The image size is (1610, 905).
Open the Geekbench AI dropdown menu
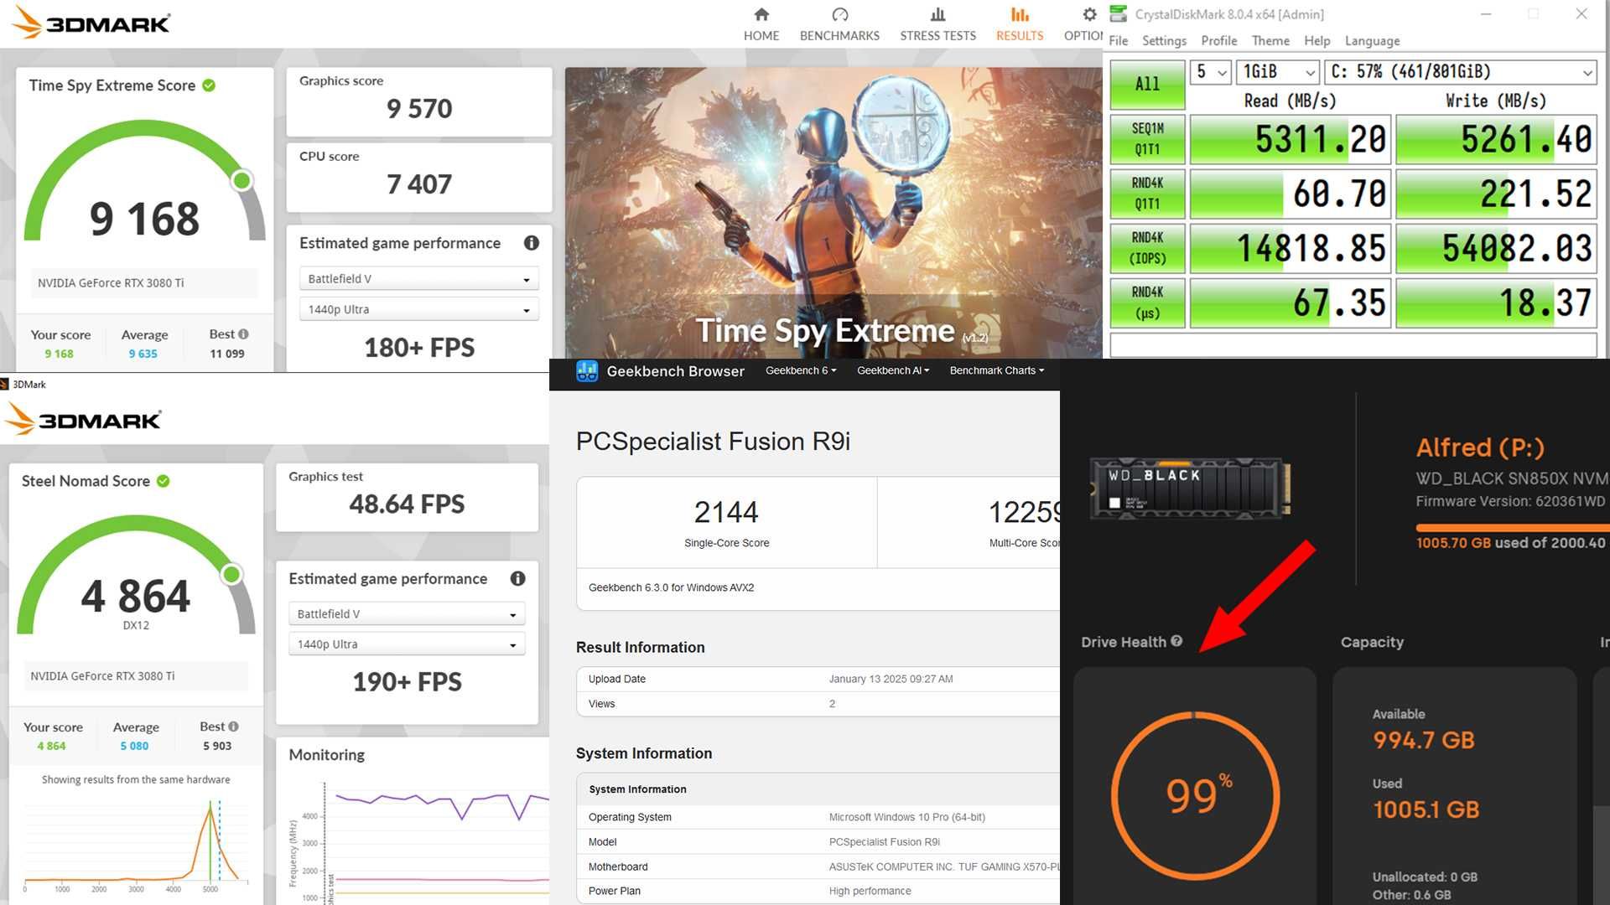tap(893, 370)
